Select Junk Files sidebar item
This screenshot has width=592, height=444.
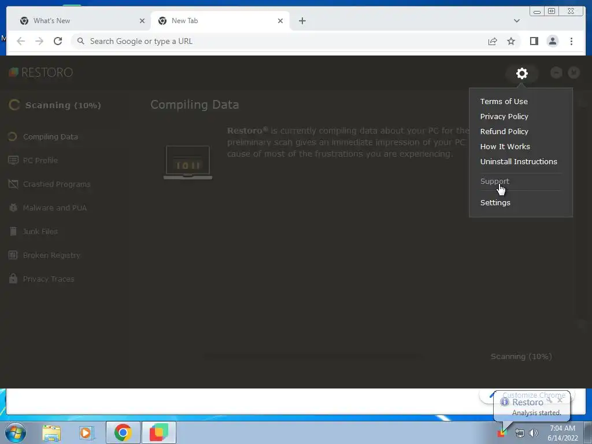click(x=40, y=231)
